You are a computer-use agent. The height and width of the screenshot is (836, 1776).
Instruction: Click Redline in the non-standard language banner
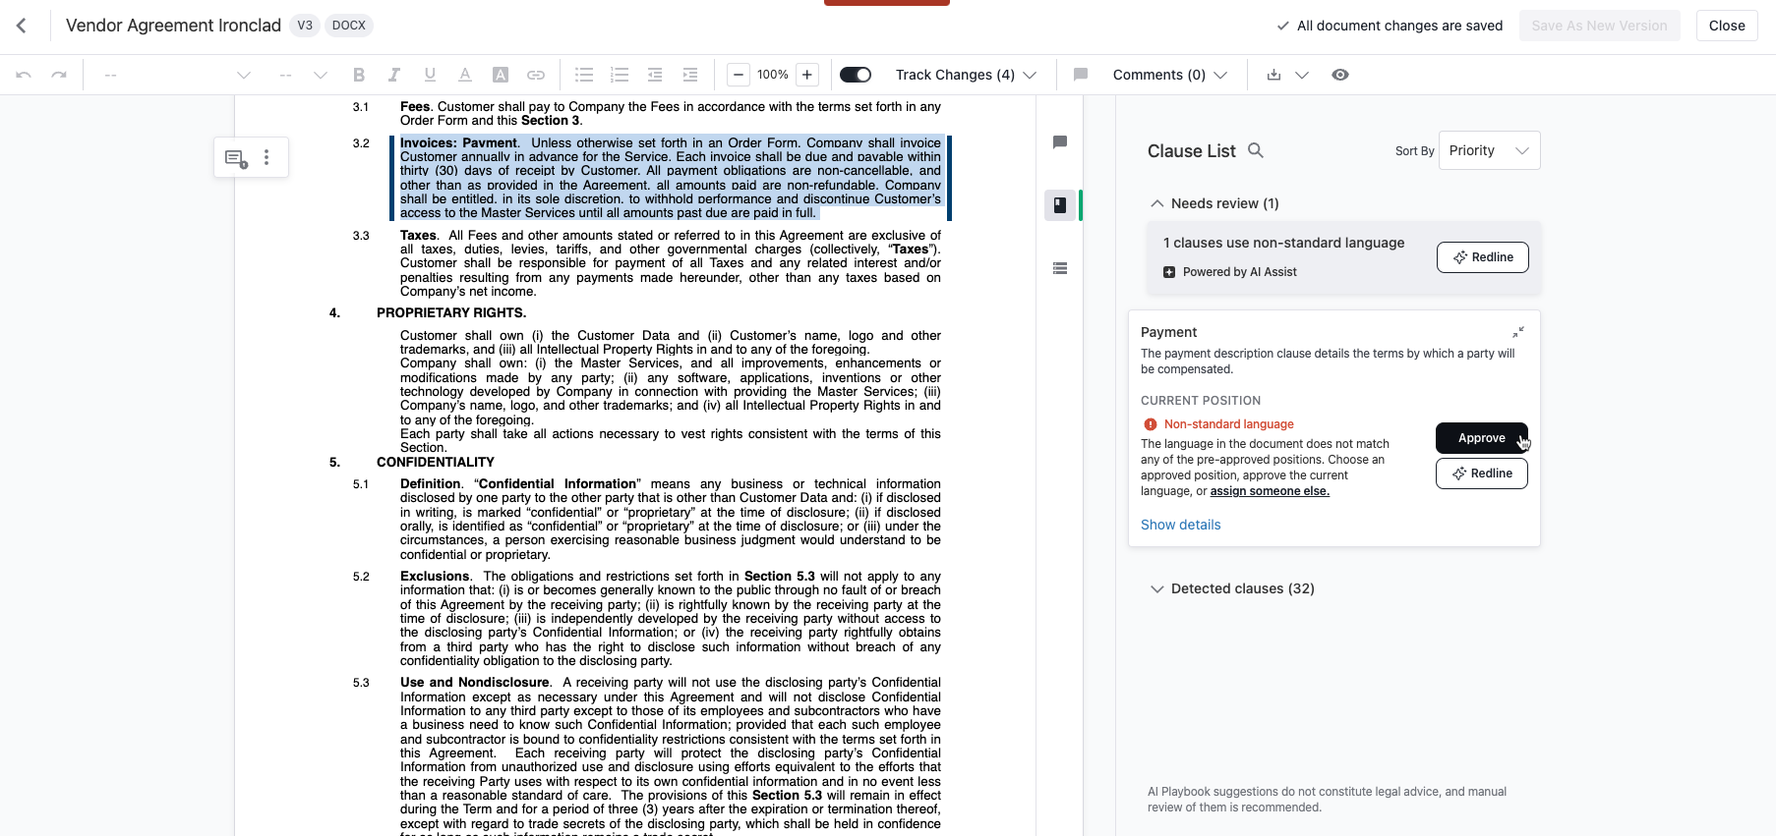[1482, 257]
